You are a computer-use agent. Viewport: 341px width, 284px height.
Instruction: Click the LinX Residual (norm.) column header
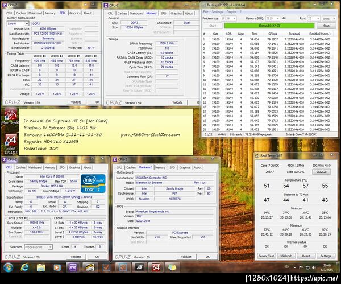[x=319, y=34]
